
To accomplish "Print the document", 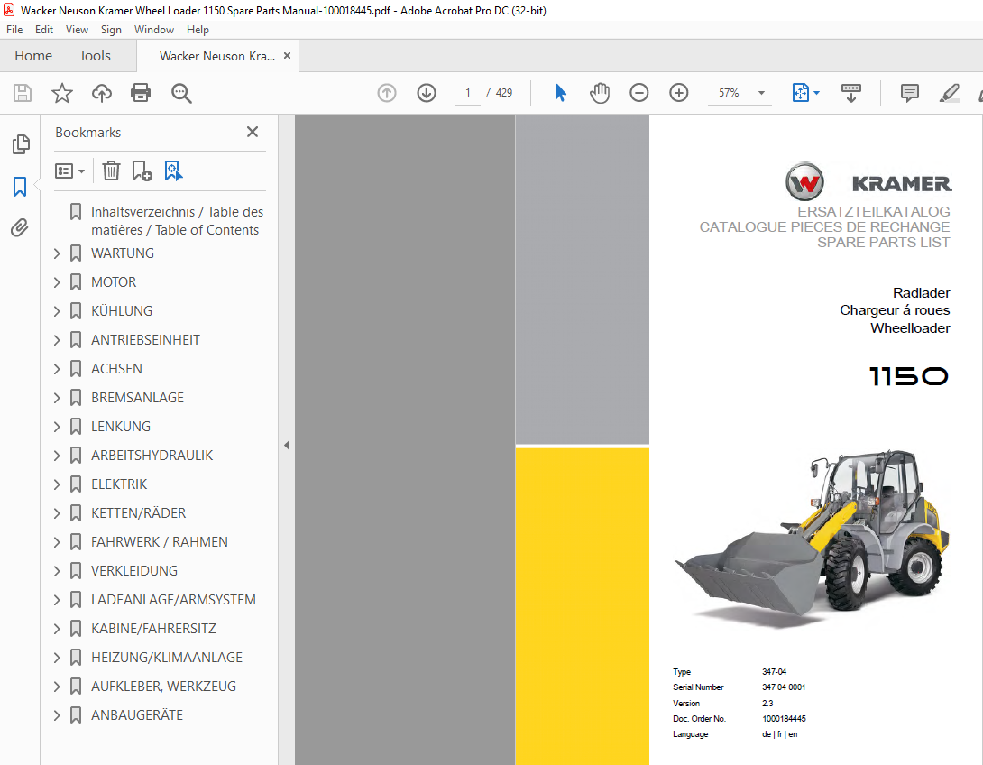I will click(x=141, y=94).
